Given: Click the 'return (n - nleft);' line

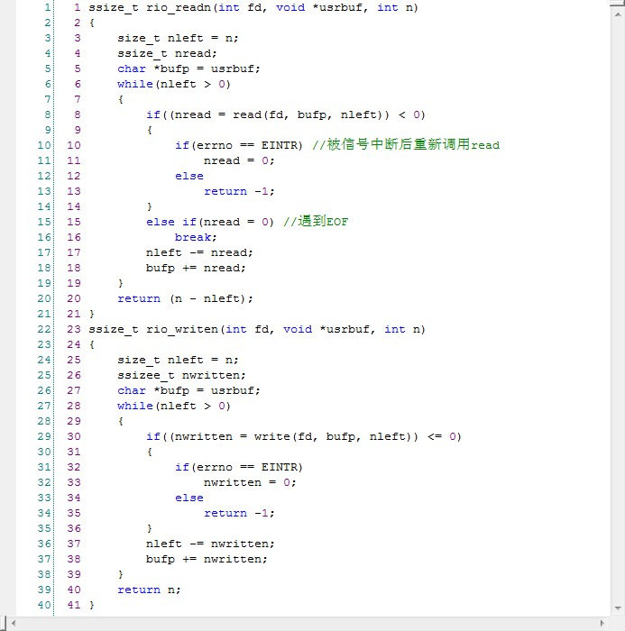Looking at the screenshot, I should (x=185, y=298).
